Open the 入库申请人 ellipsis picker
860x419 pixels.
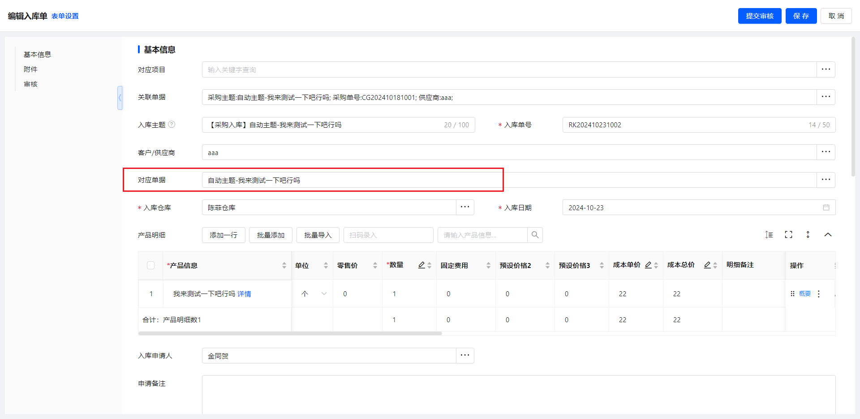[465, 356]
